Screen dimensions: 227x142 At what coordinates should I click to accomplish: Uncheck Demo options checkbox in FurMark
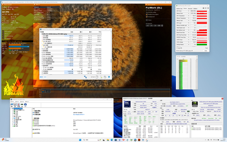(3, 32)
